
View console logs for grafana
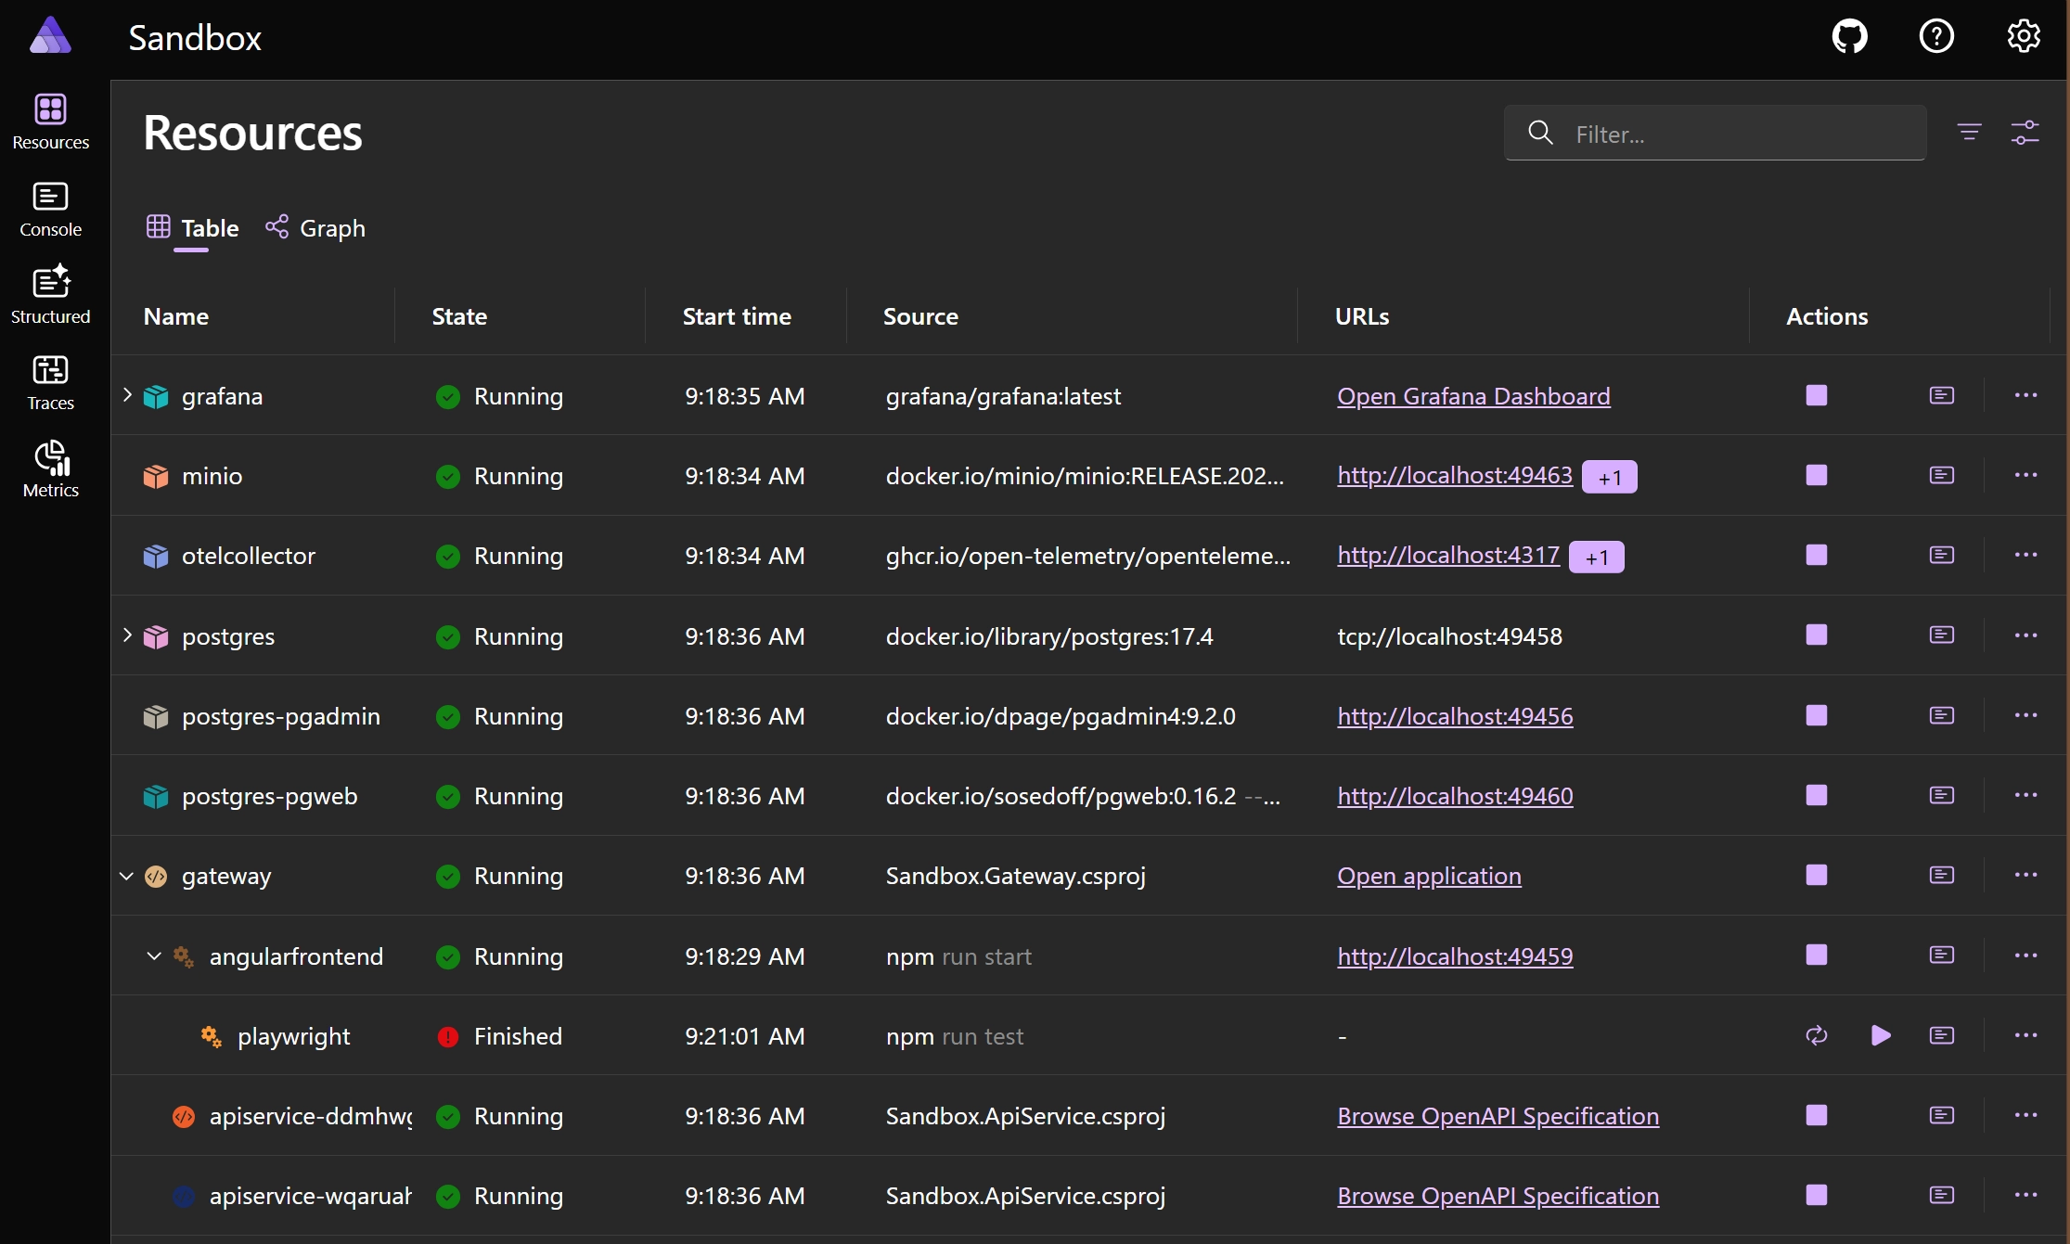click(x=1942, y=395)
